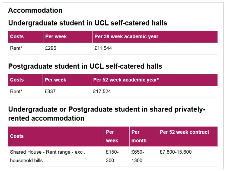This screenshot has height=171, width=227.
Task: Select the Undergraduate self-catered halls heading
Action: pyautogui.click(x=88, y=23)
